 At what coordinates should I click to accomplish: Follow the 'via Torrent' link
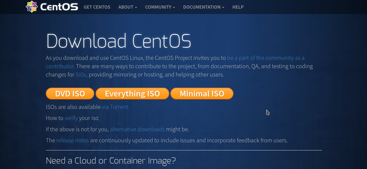point(115,107)
